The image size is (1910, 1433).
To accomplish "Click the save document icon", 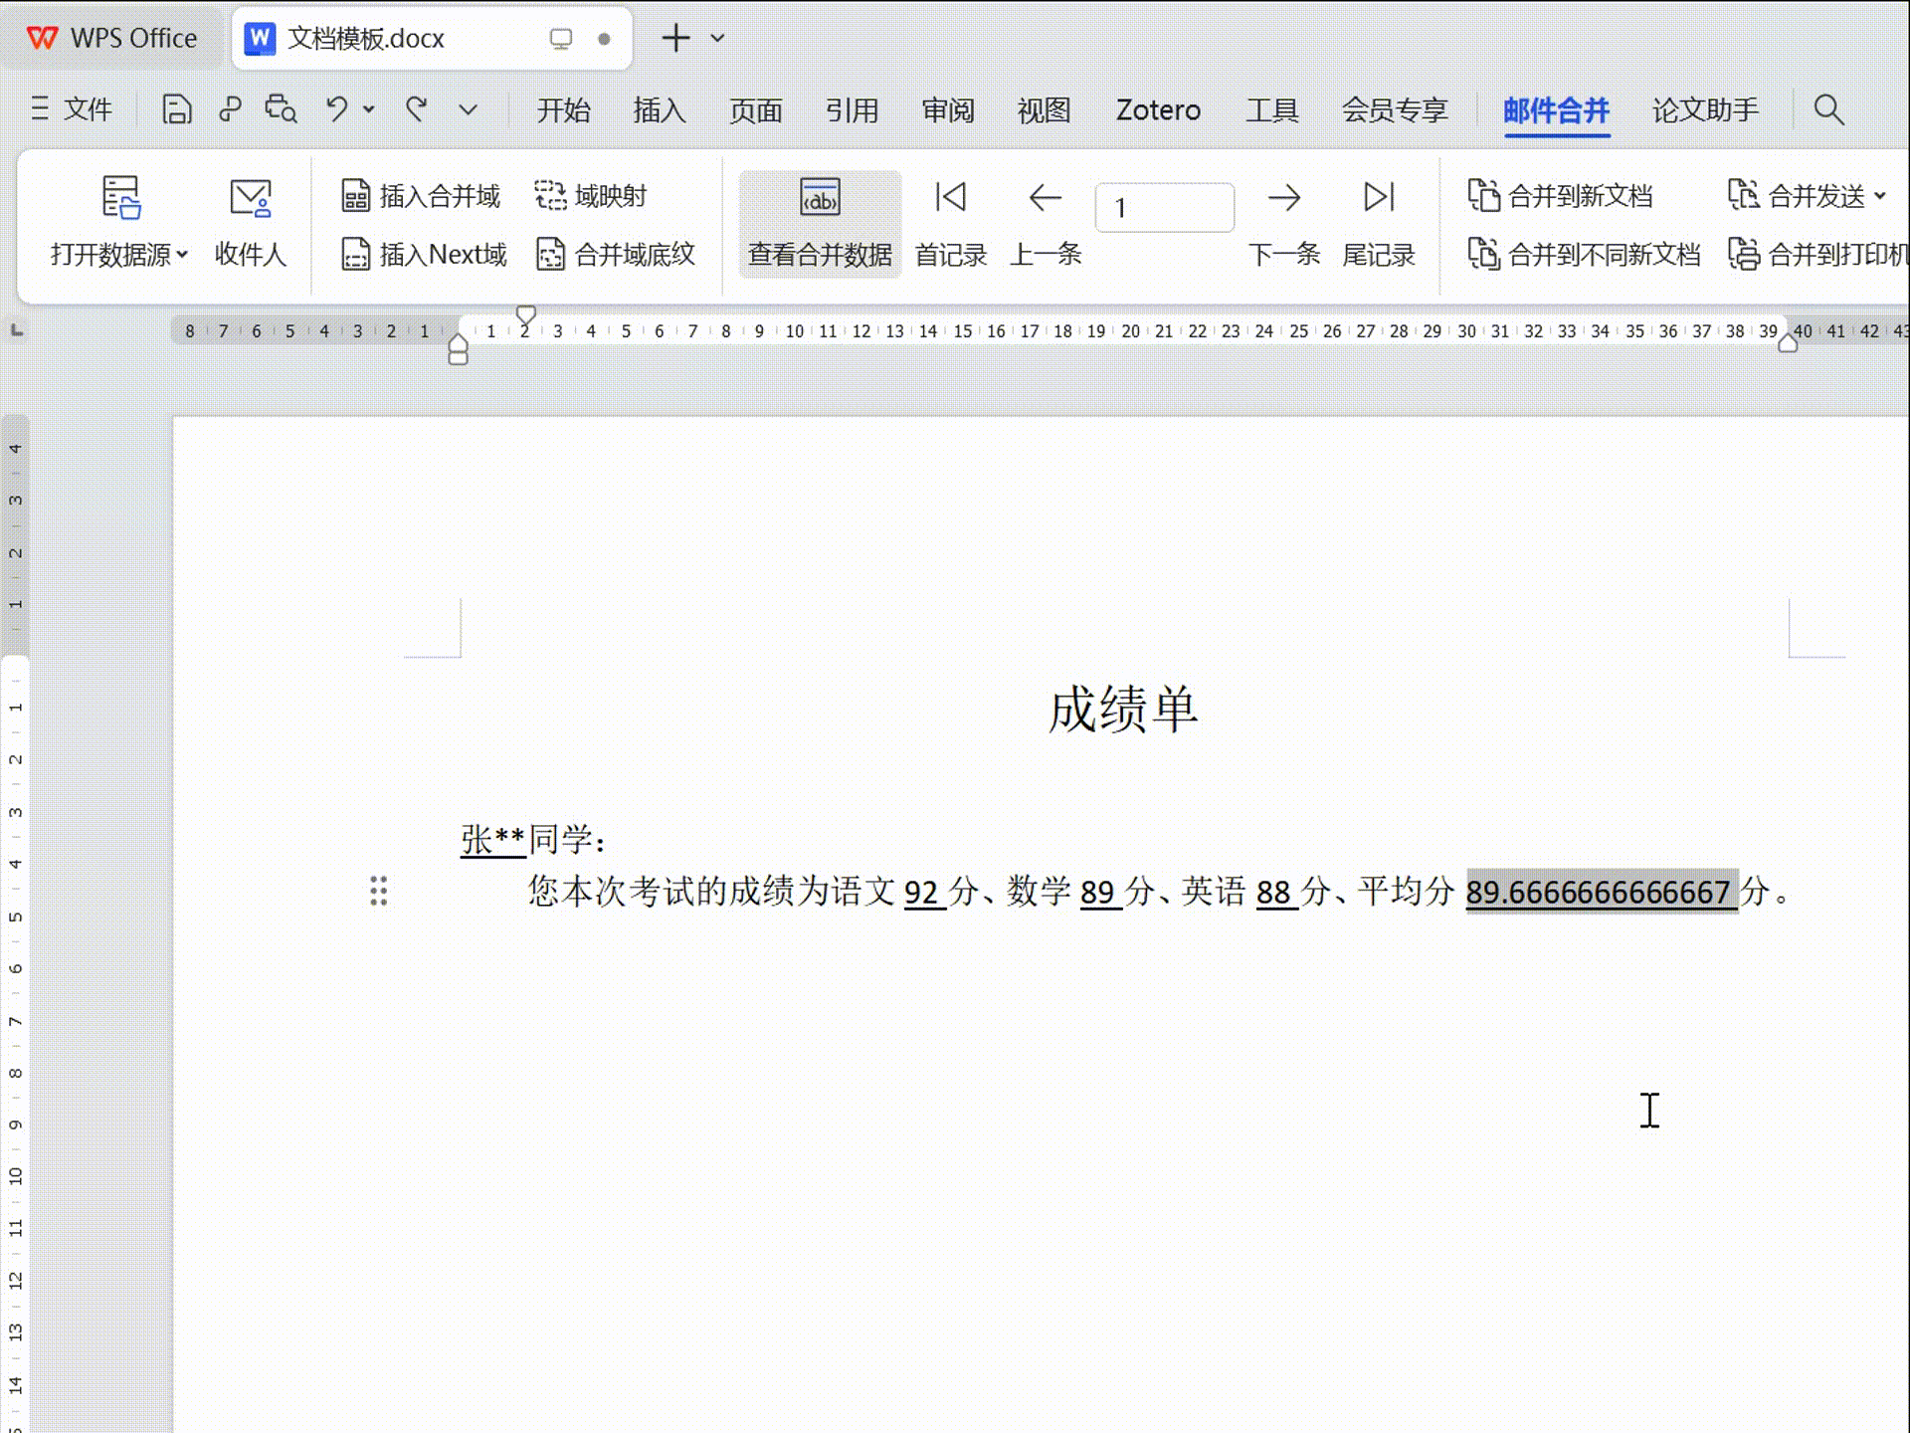I will click(176, 109).
